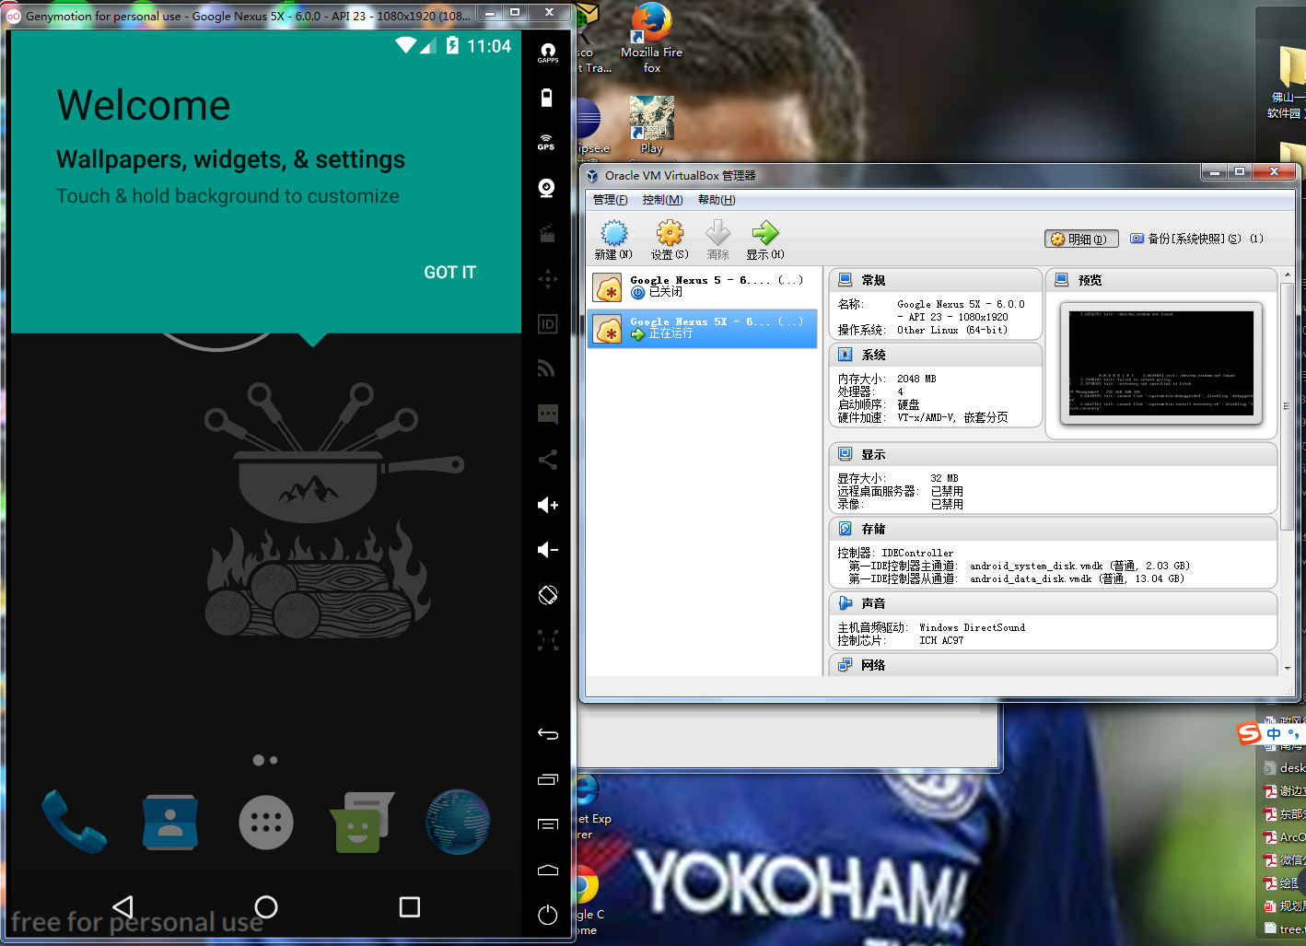This screenshot has height=946, width=1306.
Task: Toggle 明细 (Details) view button
Action: pyautogui.click(x=1082, y=239)
